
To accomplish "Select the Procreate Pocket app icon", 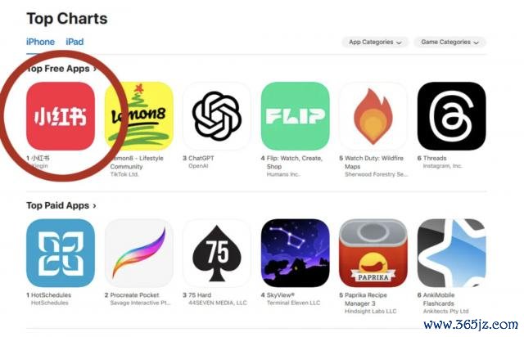I will [x=139, y=254].
